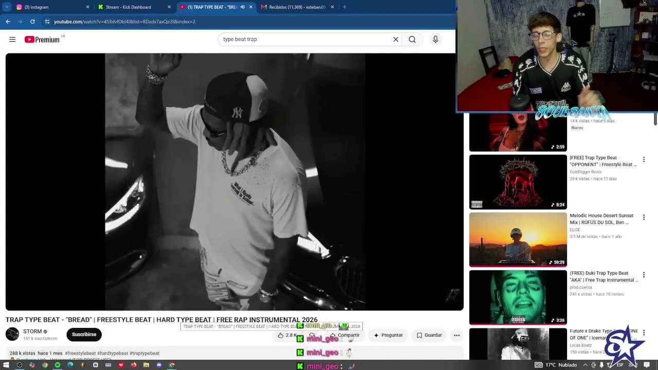Open options for Future x Drake video
658x370 pixels.
pos(644,332)
